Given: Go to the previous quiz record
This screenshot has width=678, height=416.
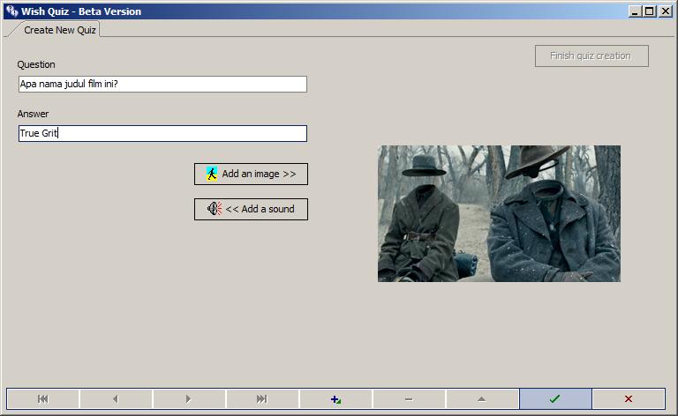Looking at the screenshot, I should 116,399.
